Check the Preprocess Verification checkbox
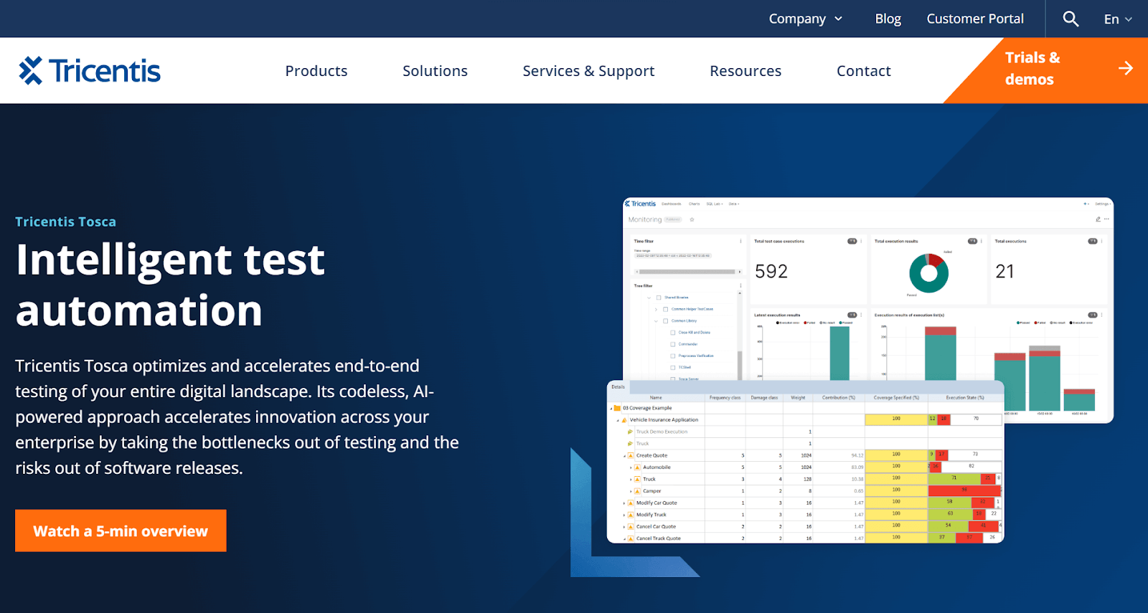Screen dimensions: 1148x613 pyautogui.click(x=673, y=356)
